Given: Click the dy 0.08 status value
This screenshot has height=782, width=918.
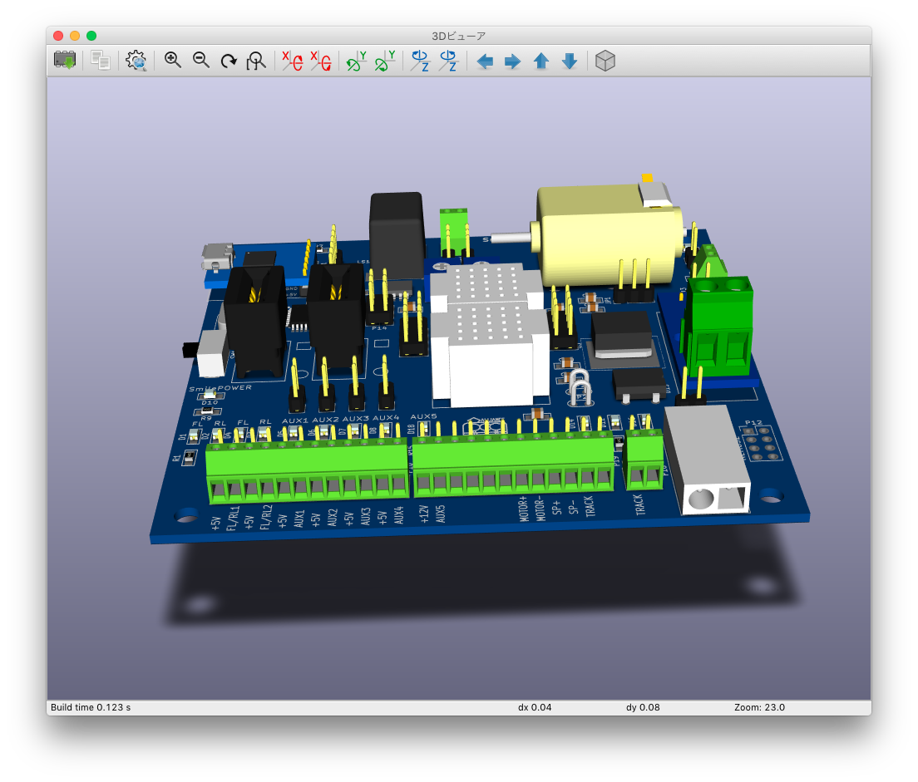Looking at the screenshot, I should tap(643, 707).
